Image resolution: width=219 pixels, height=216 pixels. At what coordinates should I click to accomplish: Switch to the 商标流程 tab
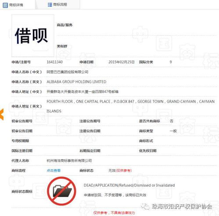pyautogui.click(x=58, y=5)
